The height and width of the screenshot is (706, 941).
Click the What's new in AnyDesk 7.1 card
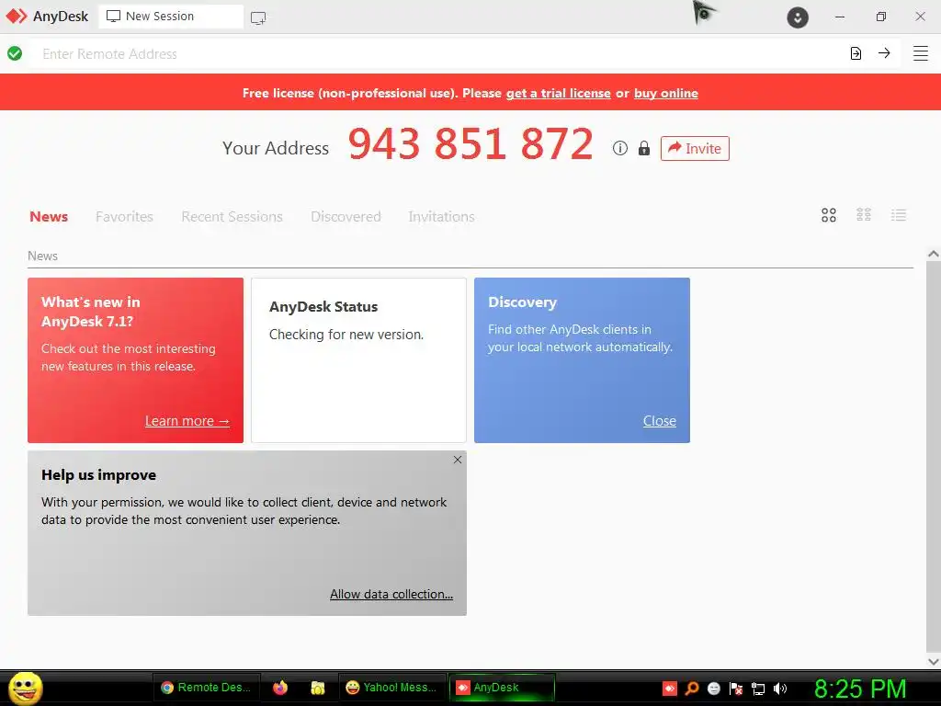(136, 360)
